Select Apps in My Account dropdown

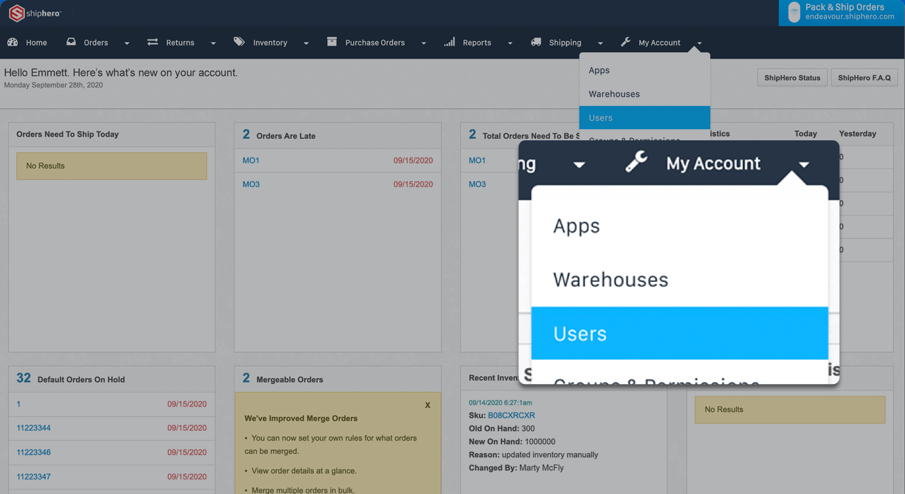click(x=645, y=70)
